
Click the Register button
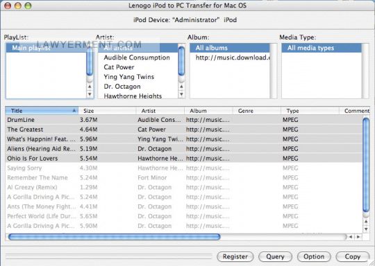tap(235, 257)
